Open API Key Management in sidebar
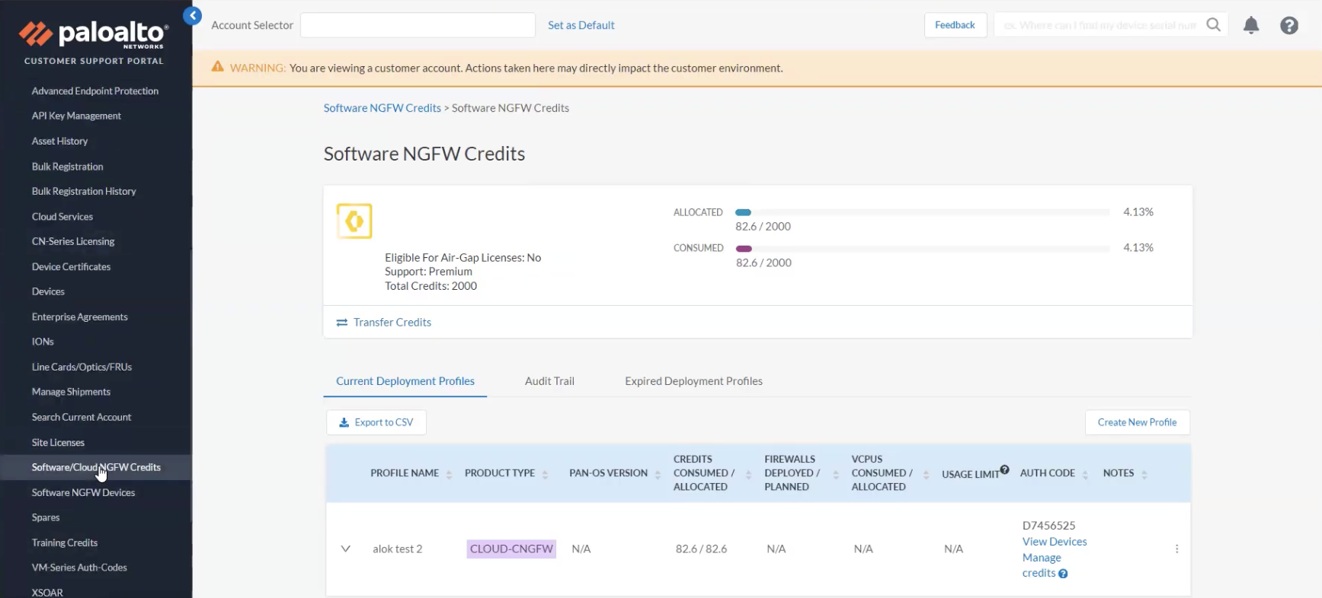This screenshot has height=598, width=1322. pos(76,116)
